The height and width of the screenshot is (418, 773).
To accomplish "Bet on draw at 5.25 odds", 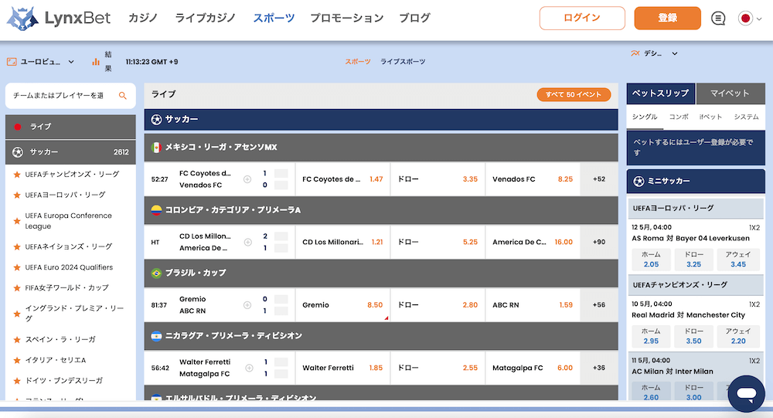I will tap(438, 242).
